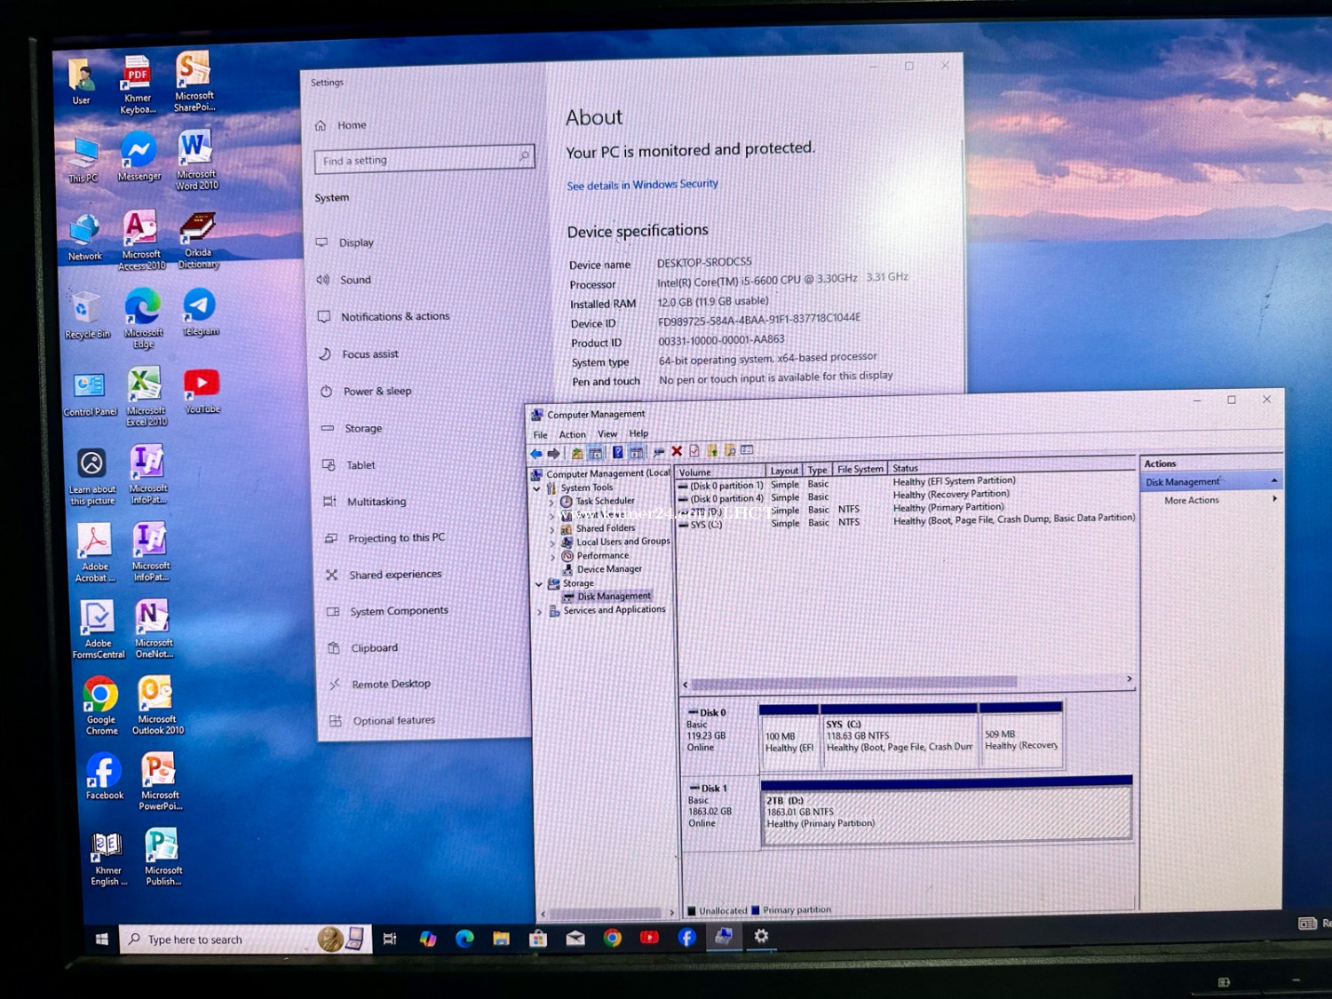Click the Back arrow in Computer Management toolbar

tap(536, 454)
